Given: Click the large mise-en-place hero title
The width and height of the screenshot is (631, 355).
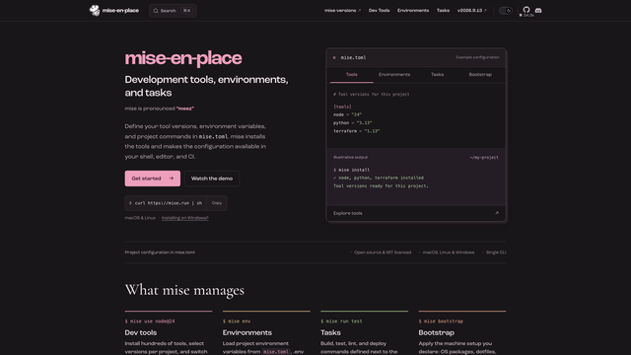Looking at the screenshot, I should coord(183,58).
